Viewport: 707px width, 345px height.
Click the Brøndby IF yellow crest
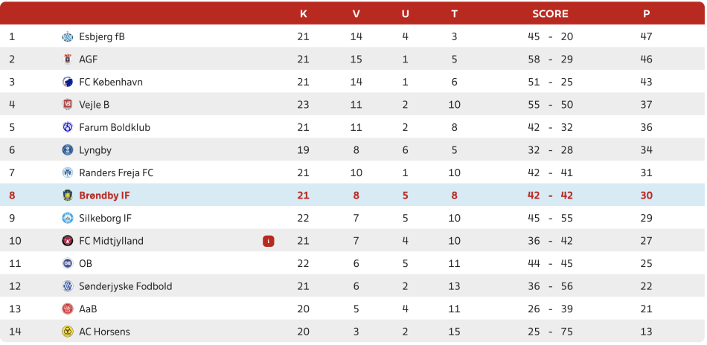pyautogui.click(x=67, y=196)
